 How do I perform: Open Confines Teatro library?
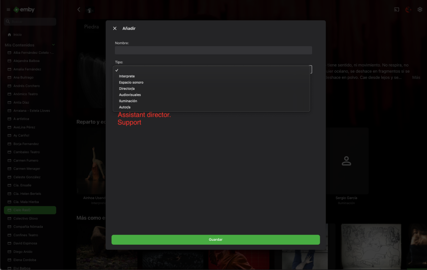tap(30, 235)
